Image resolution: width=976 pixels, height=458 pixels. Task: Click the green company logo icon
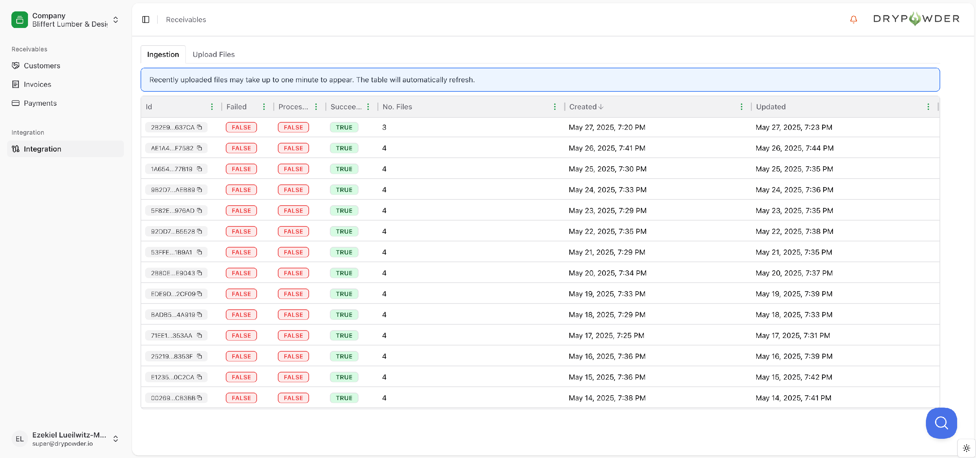click(x=20, y=20)
